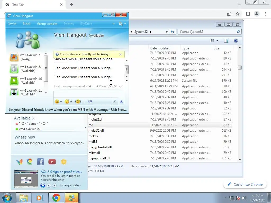Viewport: 271px width, 203px height.
Task: Click the chat message input field
Action: click(89, 94)
